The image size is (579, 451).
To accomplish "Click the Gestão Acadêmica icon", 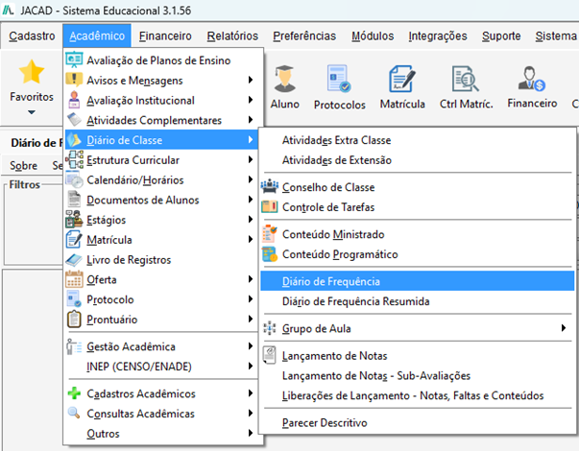I will pos(74,346).
